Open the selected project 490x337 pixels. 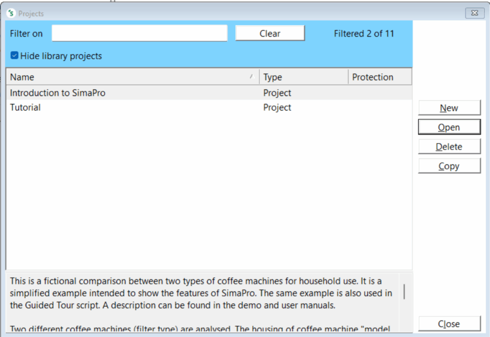(449, 127)
